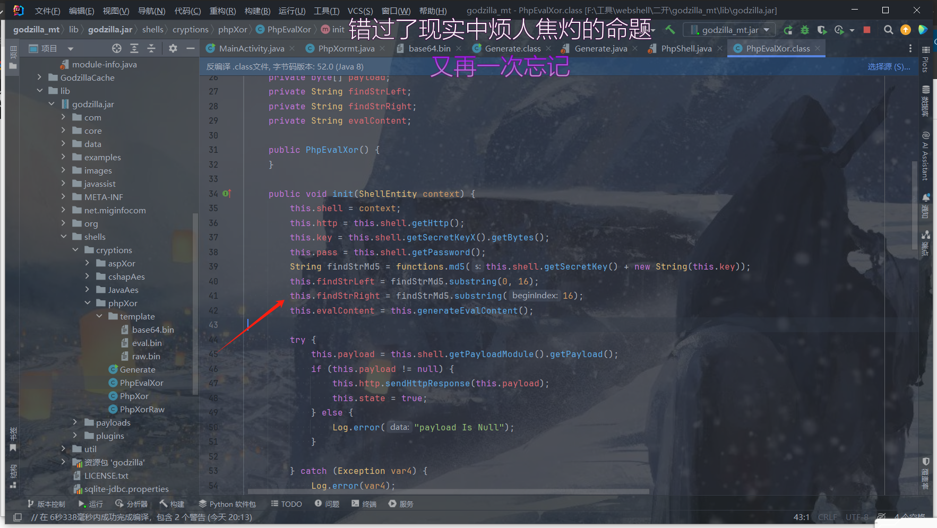Screen dimensions: 937x528
Task: Open the Problems tool window
Action: (x=326, y=504)
